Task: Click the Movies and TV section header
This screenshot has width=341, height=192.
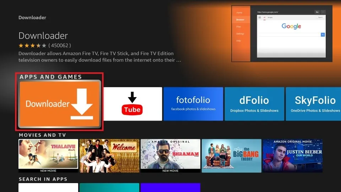Action: coord(42,135)
